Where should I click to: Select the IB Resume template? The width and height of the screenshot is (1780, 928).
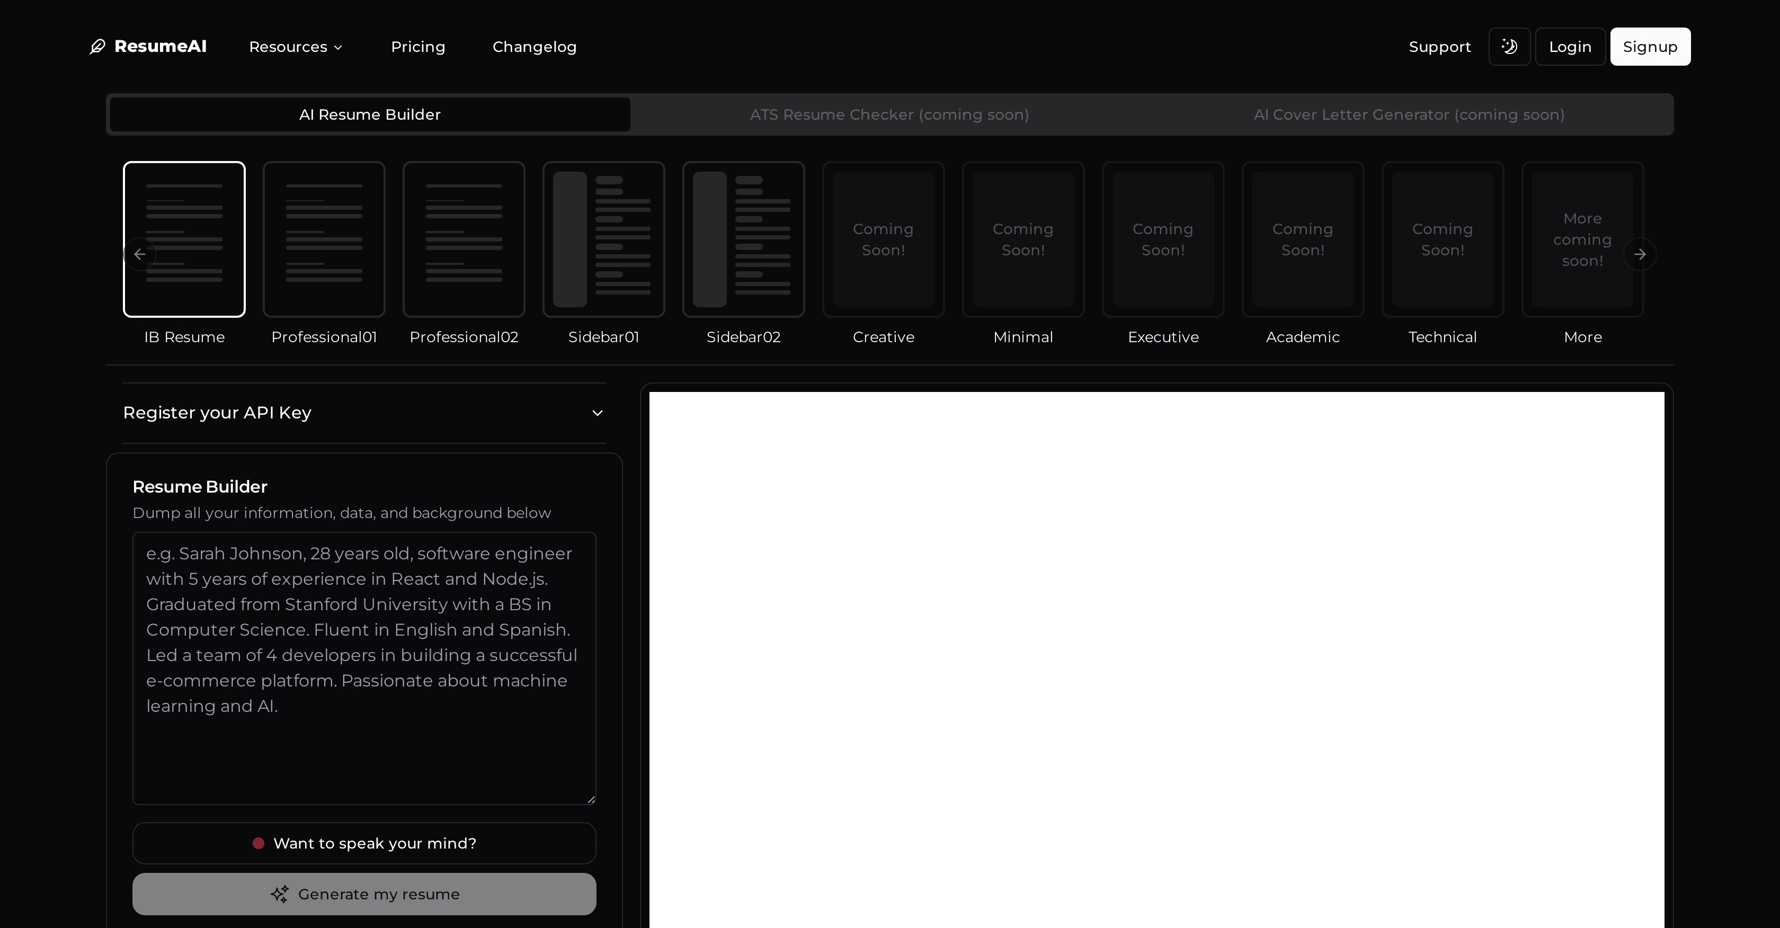tap(184, 239)
